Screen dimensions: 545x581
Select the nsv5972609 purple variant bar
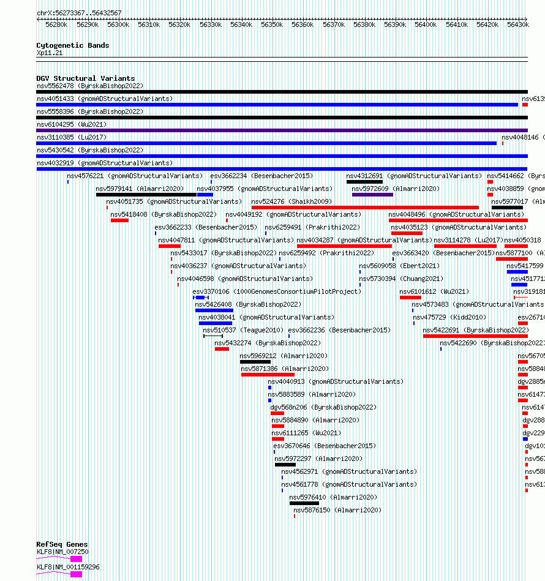coord(372,195)
